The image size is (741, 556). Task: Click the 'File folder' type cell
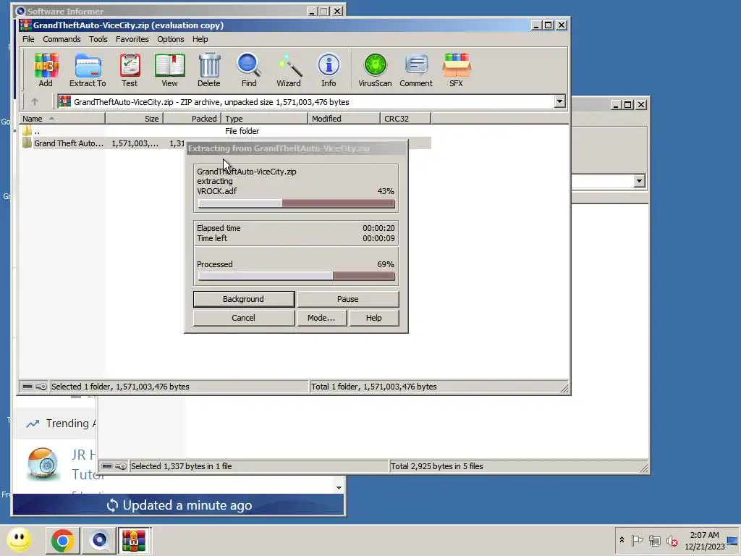pyautogui.click(x=242, y=131)
